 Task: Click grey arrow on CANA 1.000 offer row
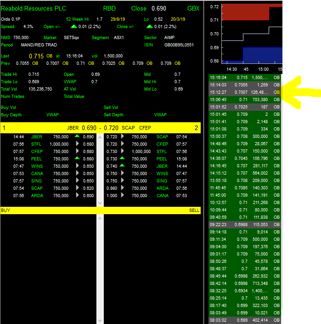point(123,195)
